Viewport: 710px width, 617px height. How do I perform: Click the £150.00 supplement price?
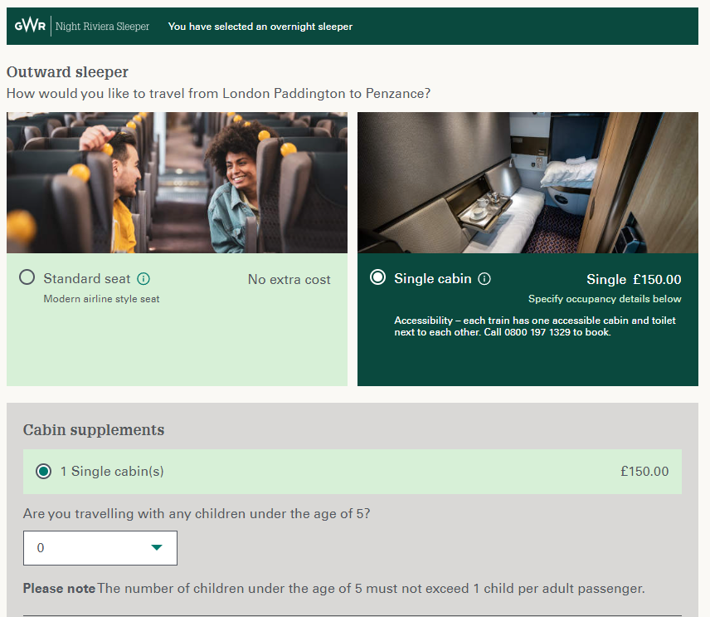click(644, 472)
